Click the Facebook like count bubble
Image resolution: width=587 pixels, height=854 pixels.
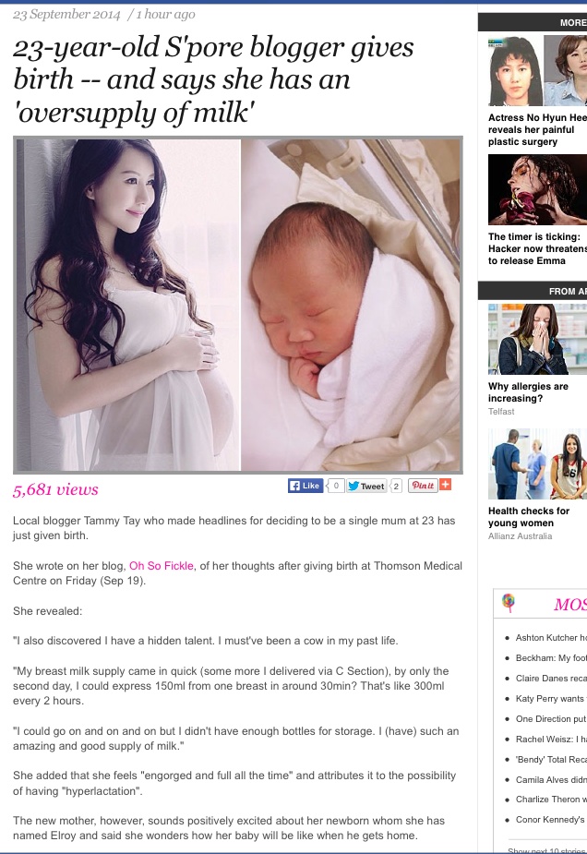(336, 486)
